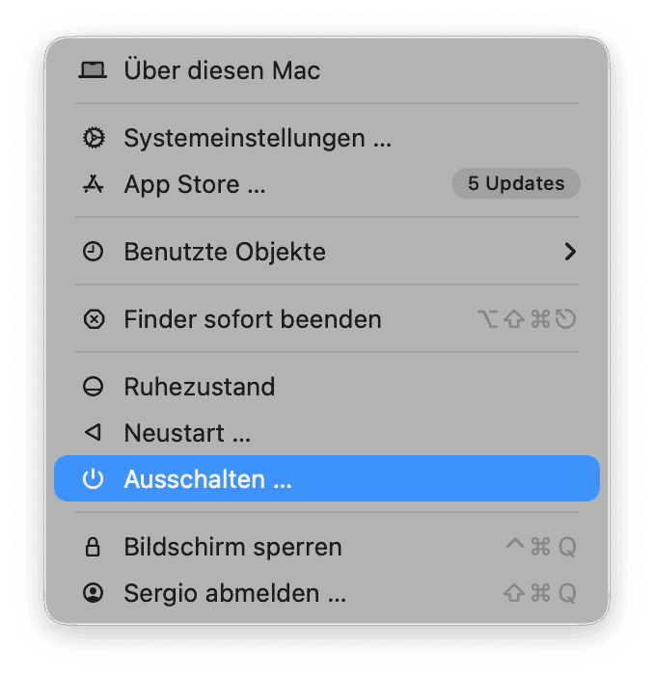This screenshot has width=654, height=677.
Task: Open Systemeinstellungen from the menu
Action: (257, 138)
